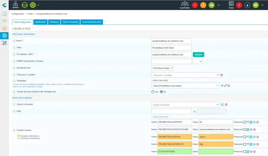268x156 pixels.
Task: Click the Name field help icon
Action: [x=14, y=41]
